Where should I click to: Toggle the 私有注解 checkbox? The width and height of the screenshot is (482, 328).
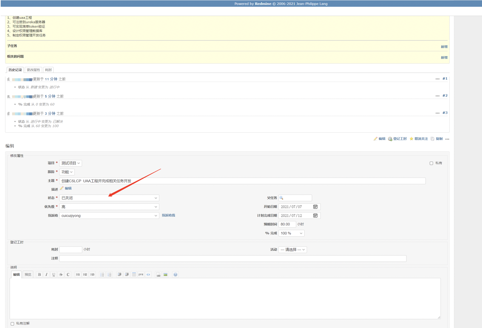(12, 324)
